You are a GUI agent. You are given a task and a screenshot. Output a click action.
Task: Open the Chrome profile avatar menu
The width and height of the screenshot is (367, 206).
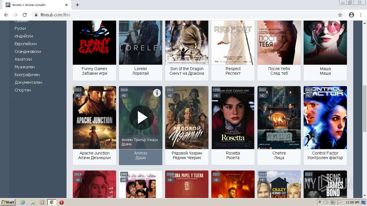tap(352, 15)
